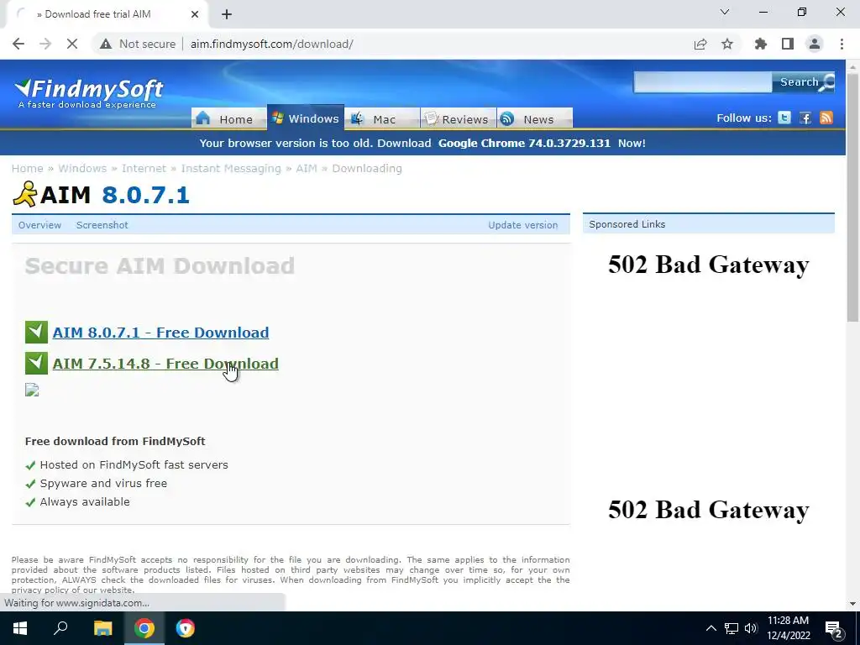Follow FindMySoft on Twitter icon
Image resolution: width=860 pixels, height=645 pixels.
pos(784,118)
